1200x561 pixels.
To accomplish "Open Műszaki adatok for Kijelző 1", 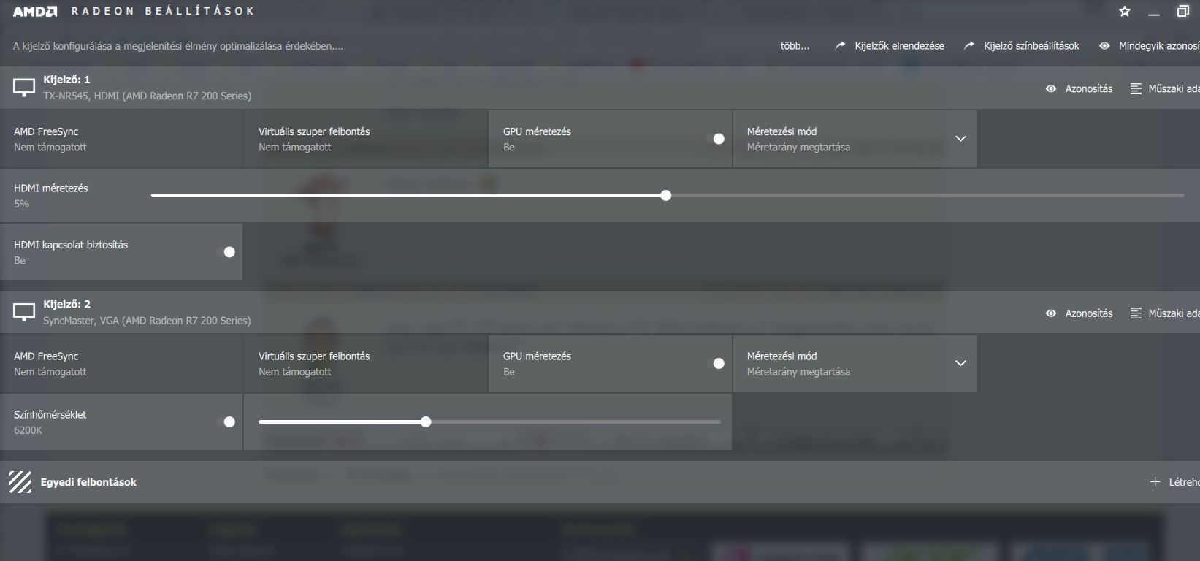I will [1174, 88].
